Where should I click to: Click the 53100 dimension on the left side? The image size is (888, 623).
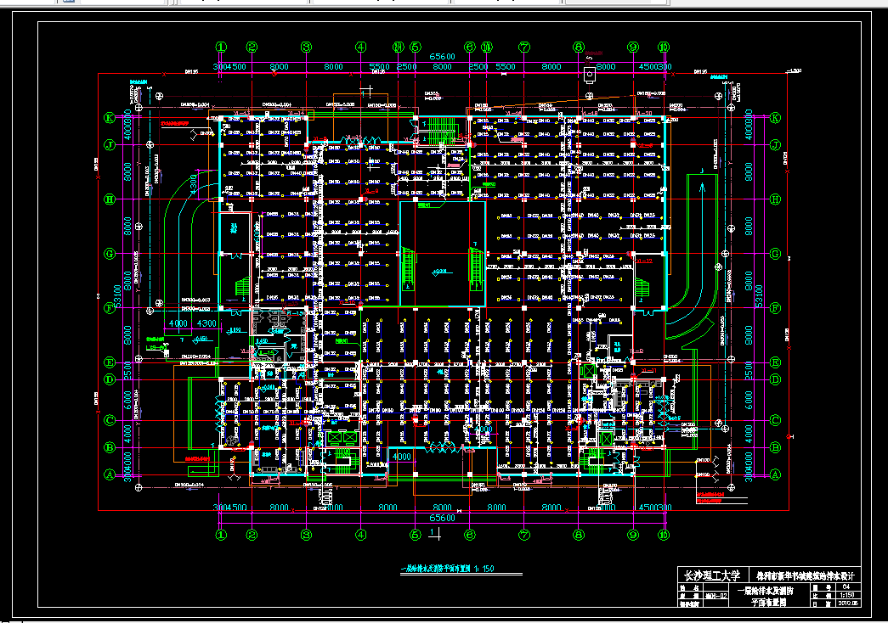118,296
